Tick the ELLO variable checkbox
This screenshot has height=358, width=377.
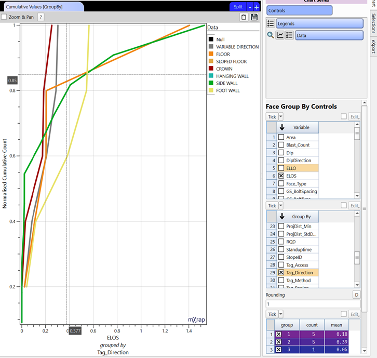pyautogui.click(x=281, y=168)
